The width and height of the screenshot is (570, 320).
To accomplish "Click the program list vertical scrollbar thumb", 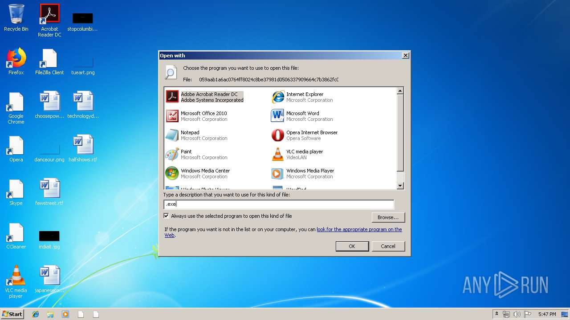I will coord(400,132).
